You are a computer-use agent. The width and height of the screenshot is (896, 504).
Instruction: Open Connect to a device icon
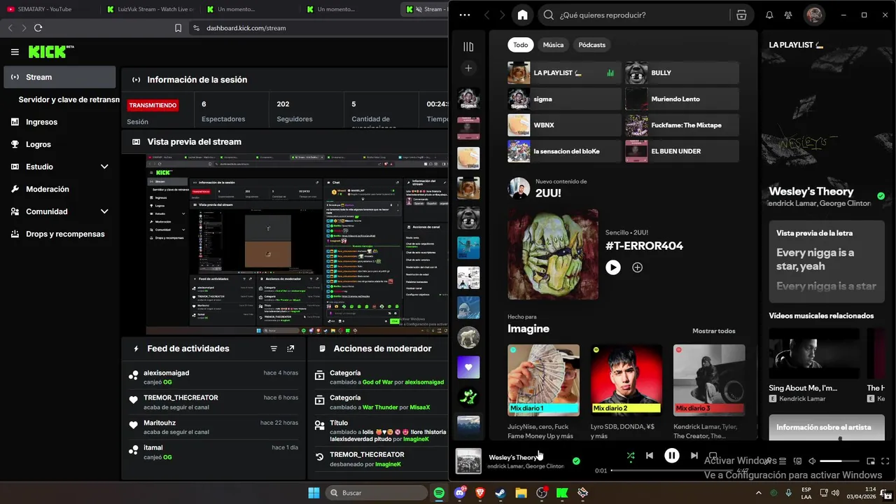tap(797, 461)
